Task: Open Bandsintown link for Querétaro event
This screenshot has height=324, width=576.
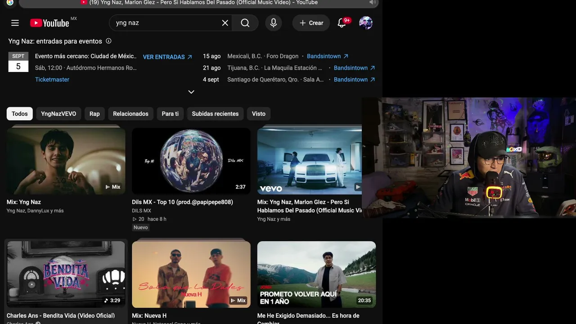Action: coord(355,80)
